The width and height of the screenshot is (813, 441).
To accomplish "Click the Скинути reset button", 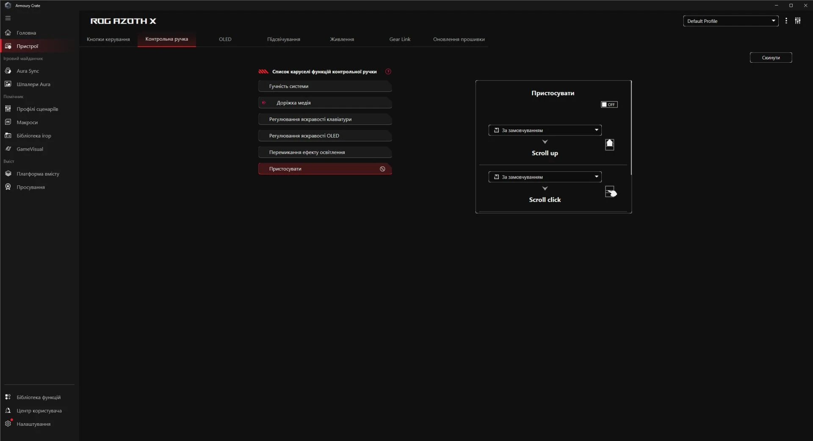I will coord(771,58).
